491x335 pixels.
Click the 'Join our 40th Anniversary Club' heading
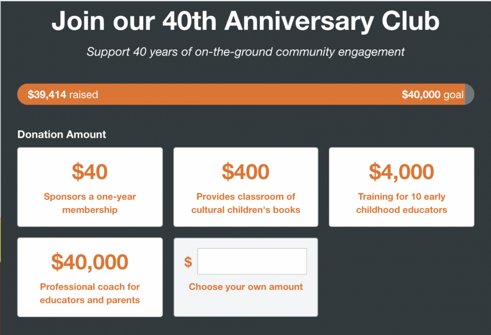245,21
